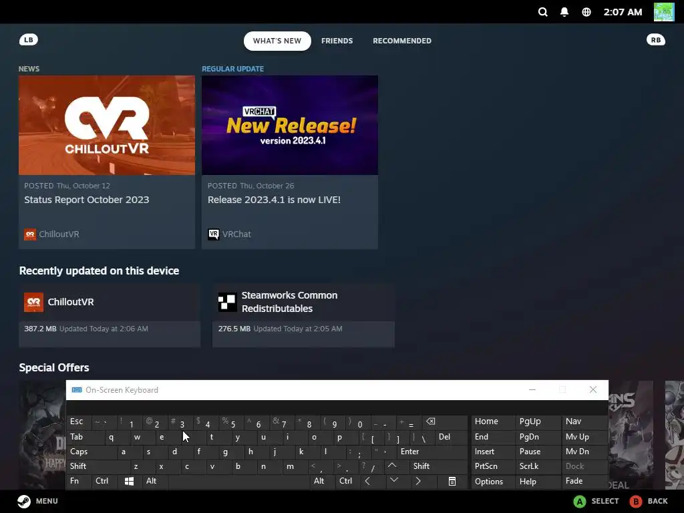Tap the Tab key
Screen dimensions: 684x513
(x=85, y=437)
